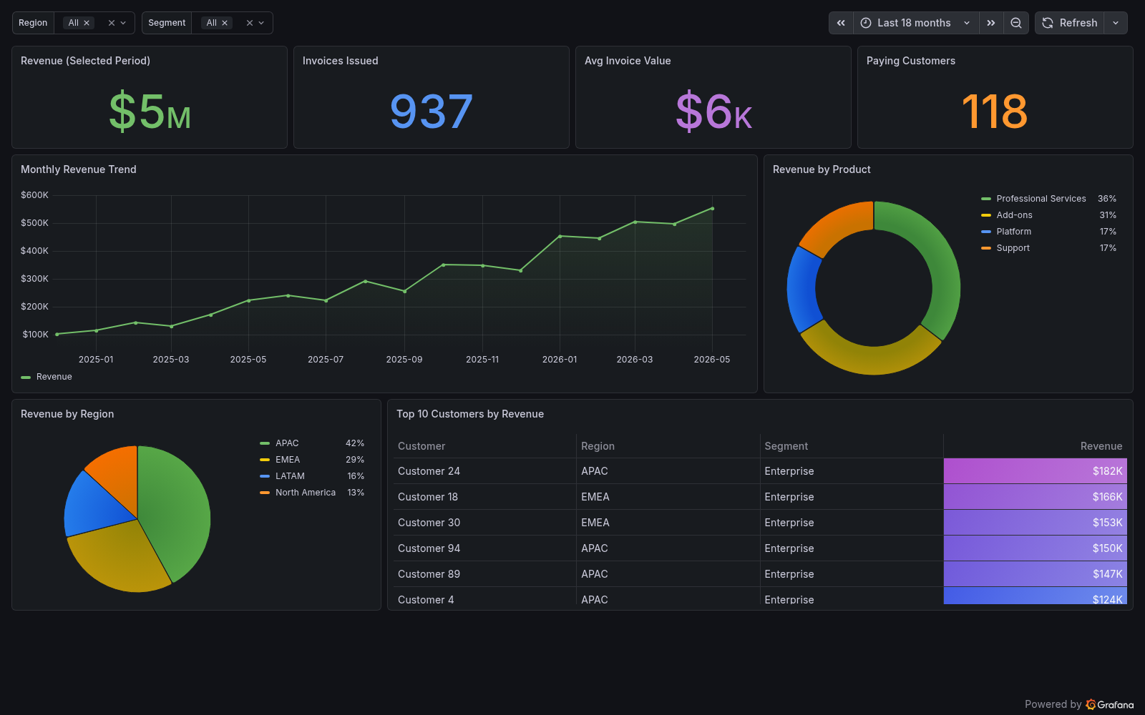The image size is (1145, 715).
Task: Click the yellow EMEA pie slice
Action: pos(122,558)
